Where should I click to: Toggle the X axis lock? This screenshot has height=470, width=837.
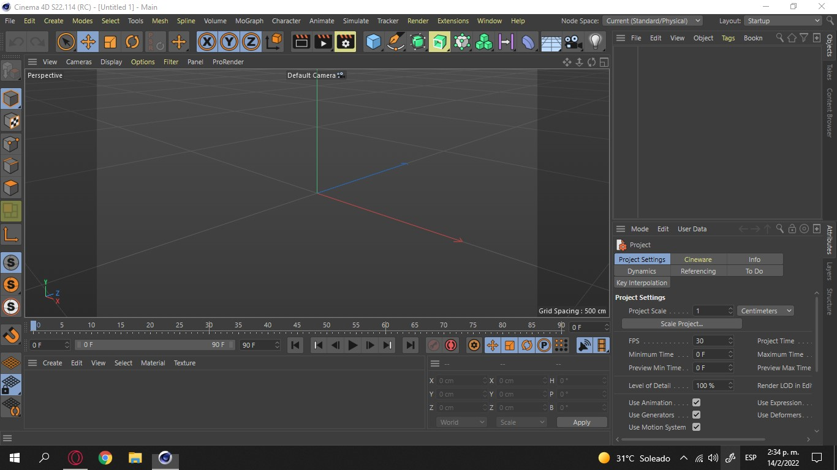tap(207, 42)
